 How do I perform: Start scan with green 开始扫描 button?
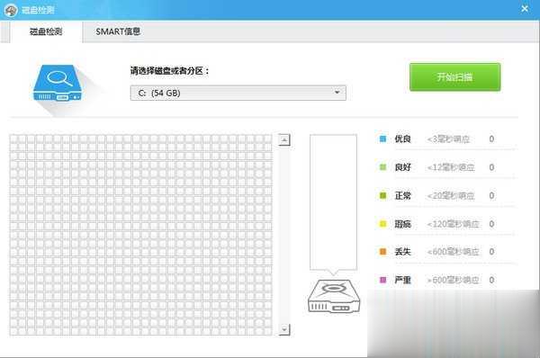pyautogui.click(x=454, y=76)
